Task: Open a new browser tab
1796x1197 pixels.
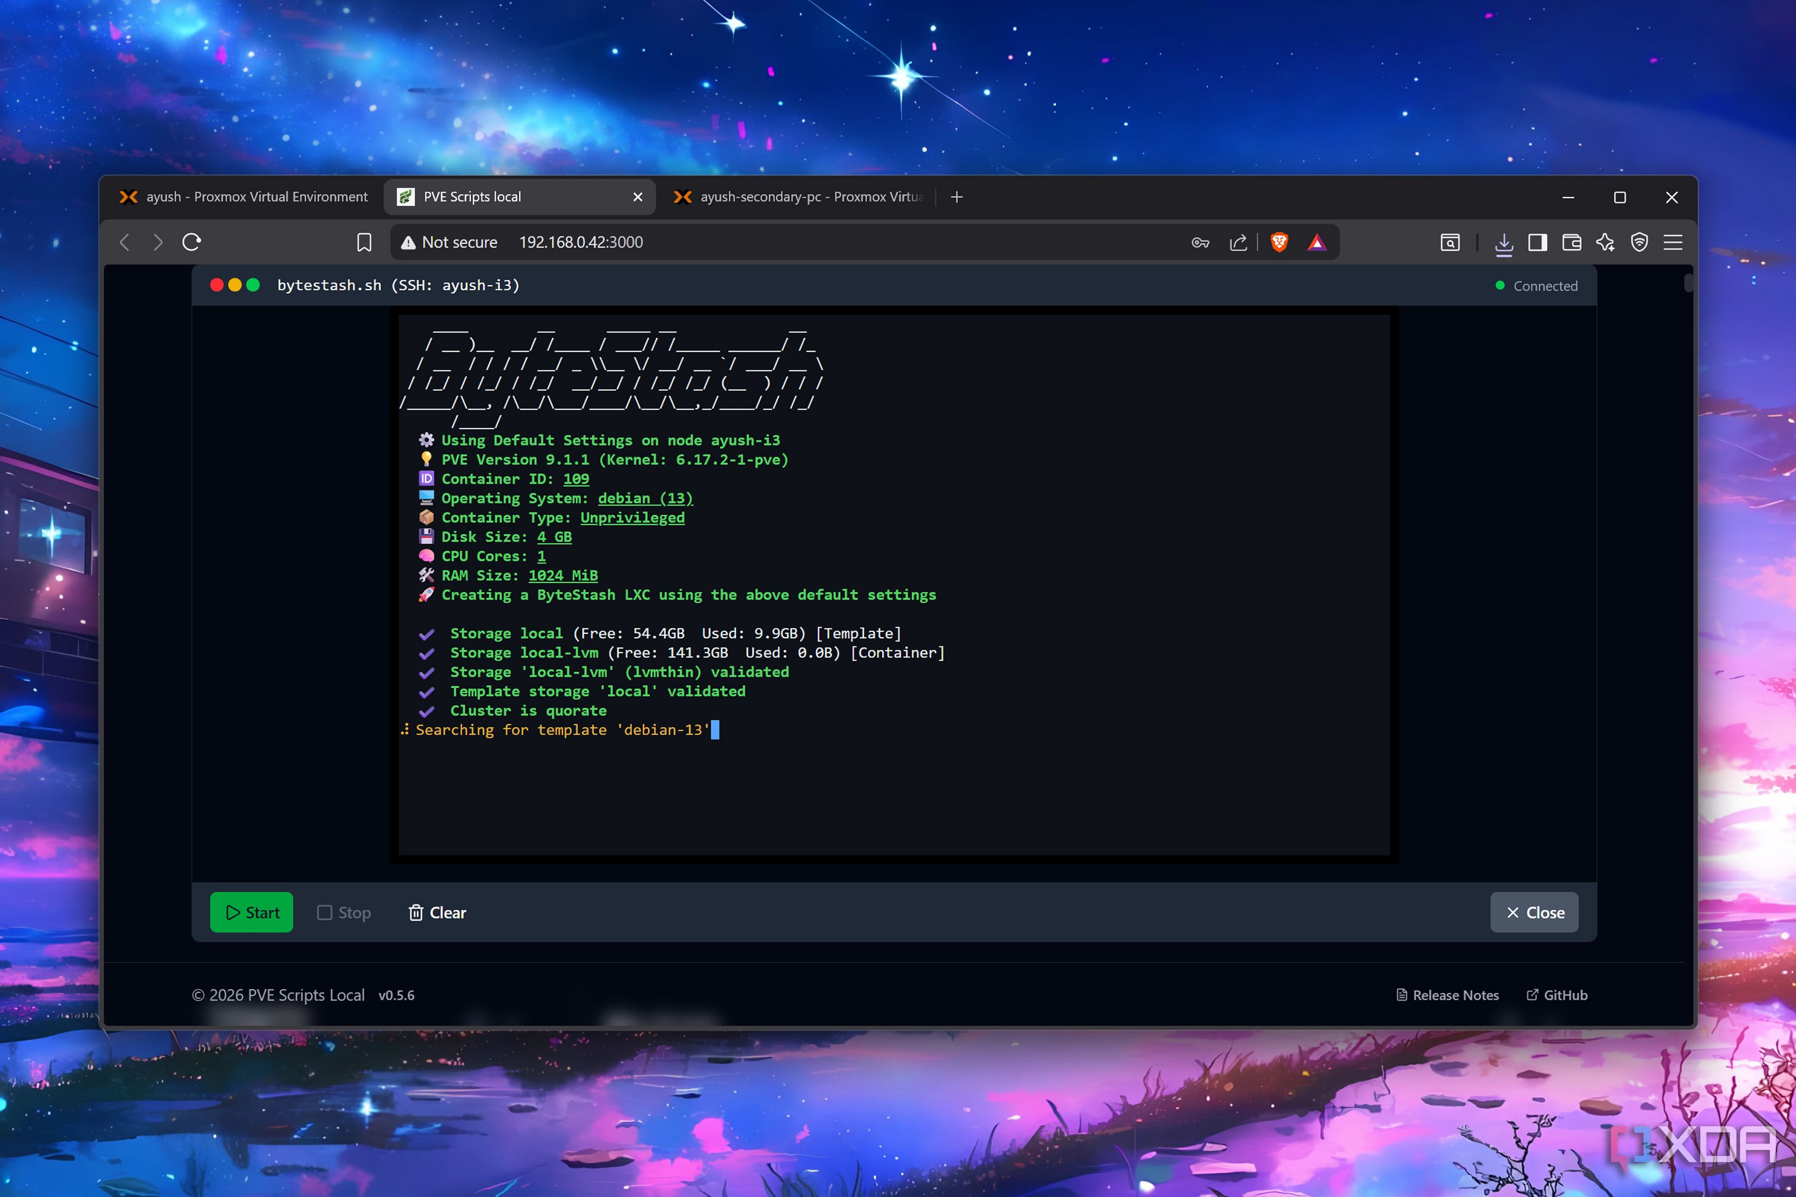Action: [957, 197]
